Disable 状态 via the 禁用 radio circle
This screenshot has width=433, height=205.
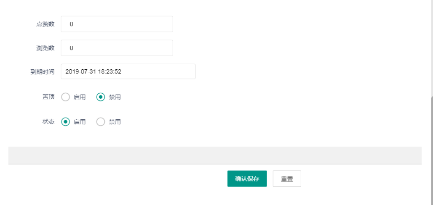tap(101, 122)
